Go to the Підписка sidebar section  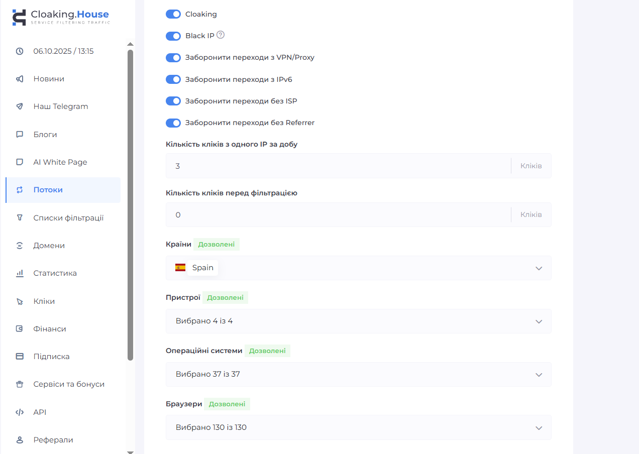[x=51, y=357]
